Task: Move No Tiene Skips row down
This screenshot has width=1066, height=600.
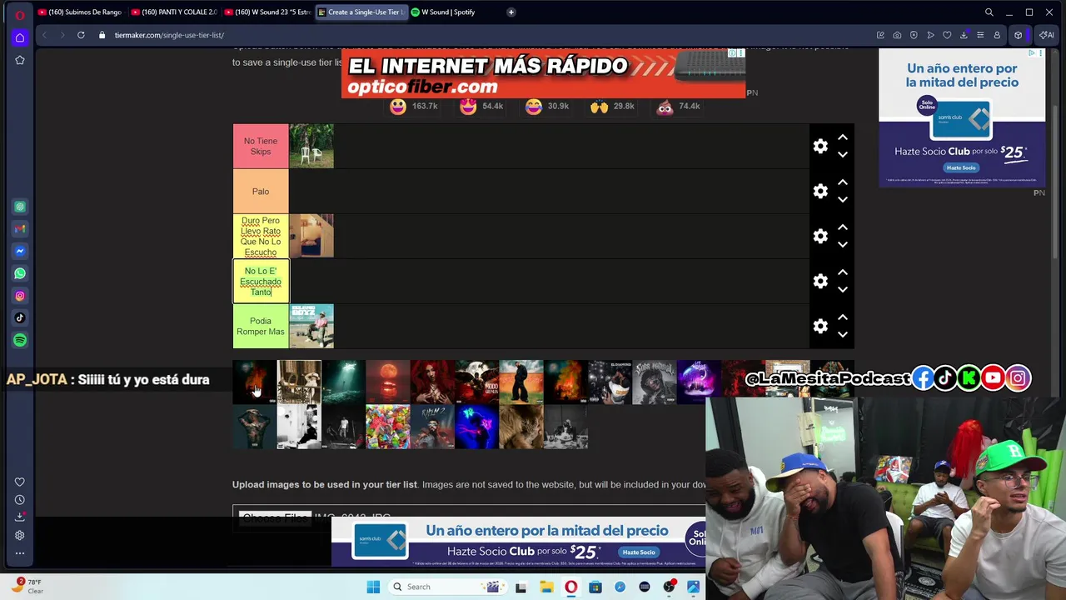Action: click(x=843, y=155)
